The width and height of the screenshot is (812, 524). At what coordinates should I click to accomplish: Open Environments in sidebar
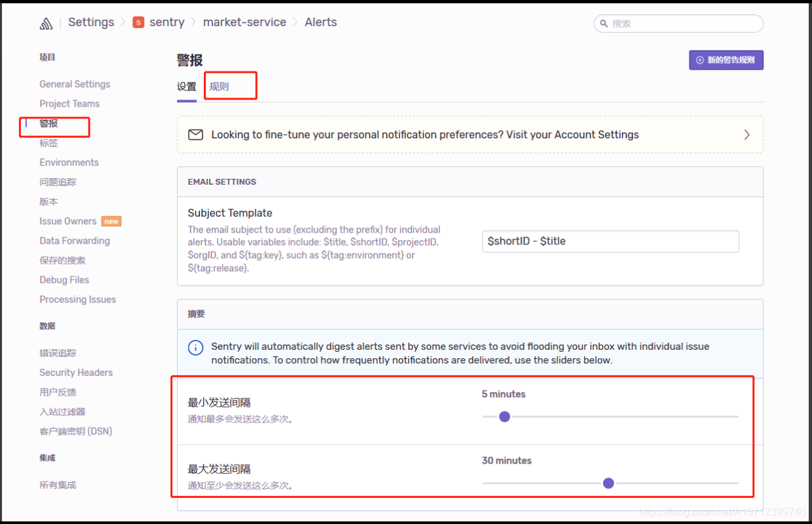(x=69, y=162)
